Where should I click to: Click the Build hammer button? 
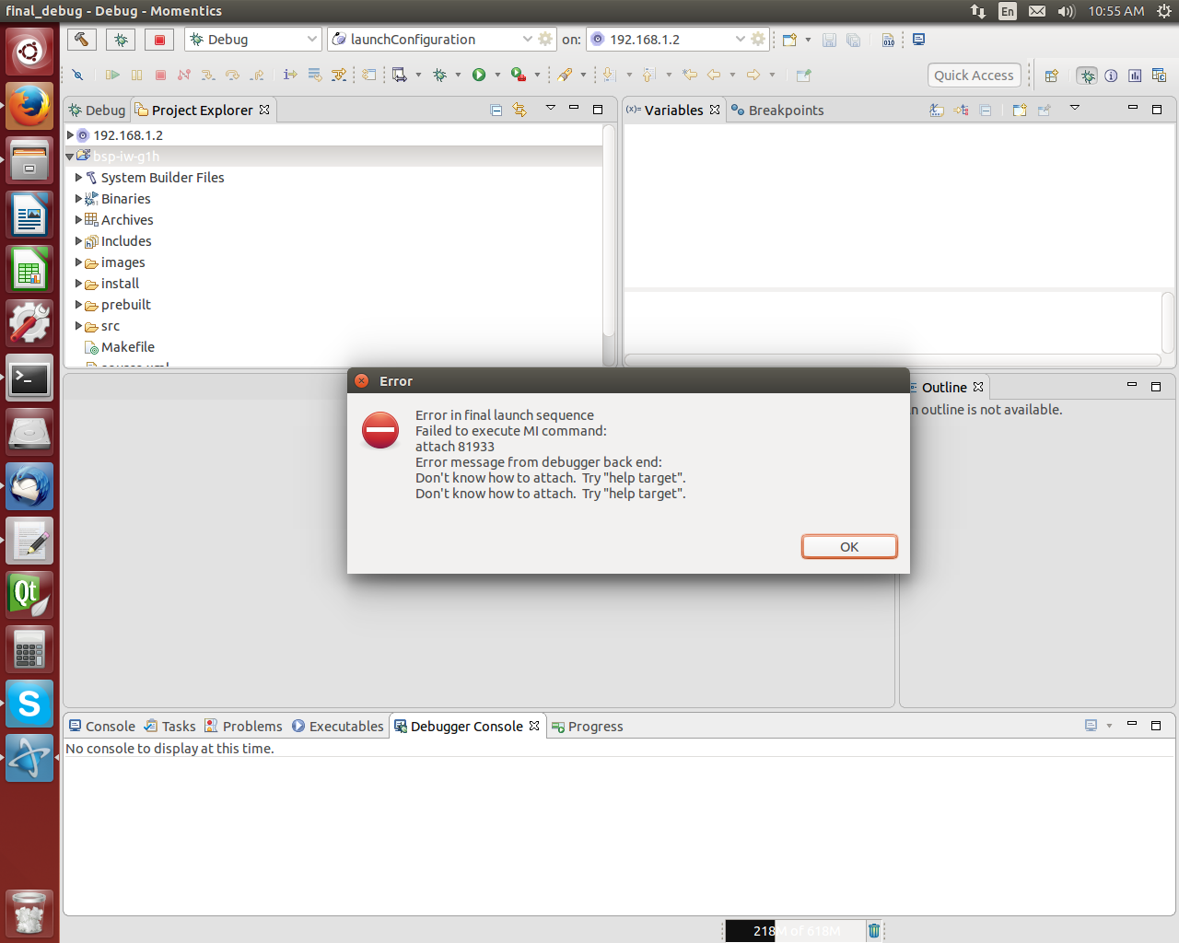pyautogui.click(x=82, y=40)
